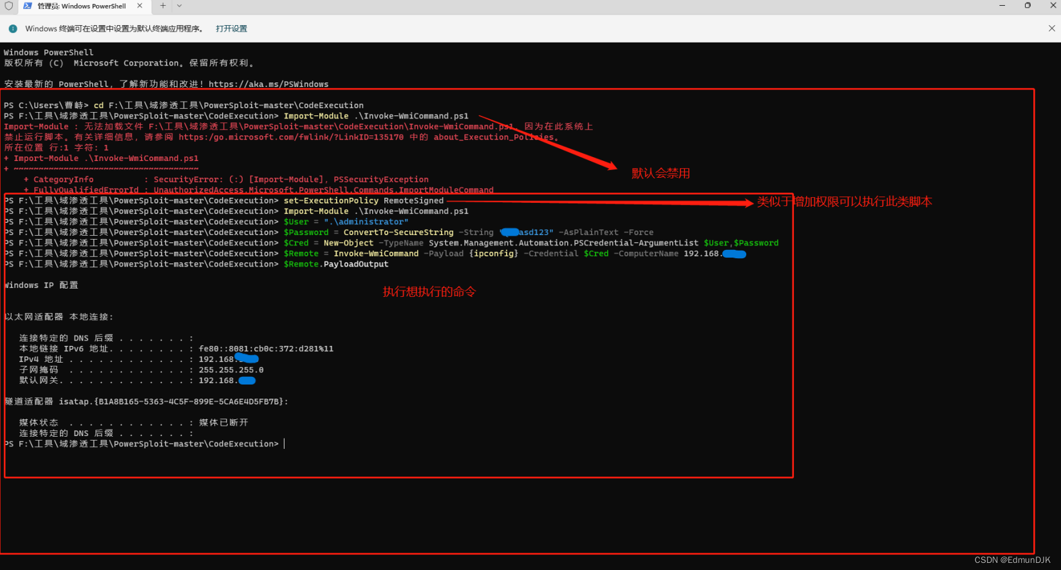1061x570 pixels.
Task: Open the 打开设置 link
Action: [231, 28]
